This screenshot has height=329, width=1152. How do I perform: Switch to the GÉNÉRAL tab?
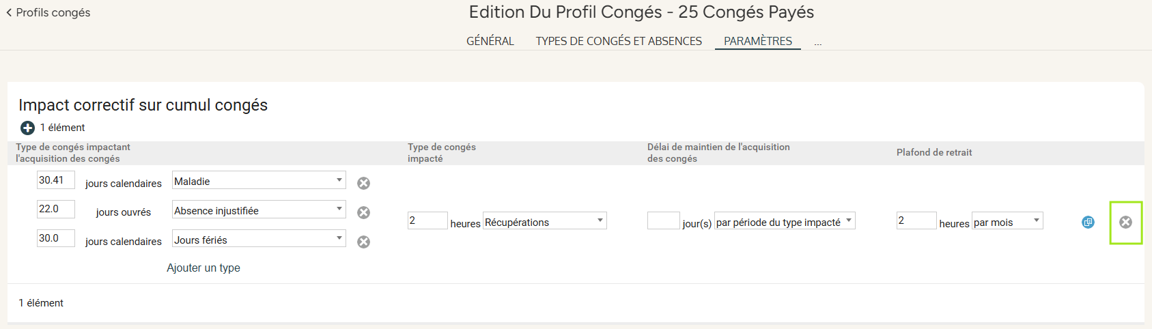pos(490,41)
